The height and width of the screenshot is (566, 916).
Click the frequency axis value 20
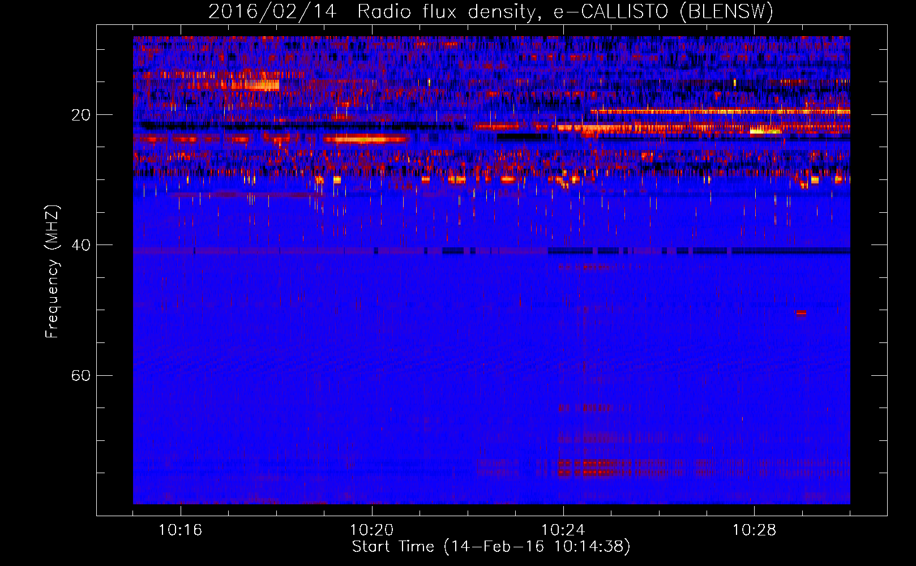(81, 115)
